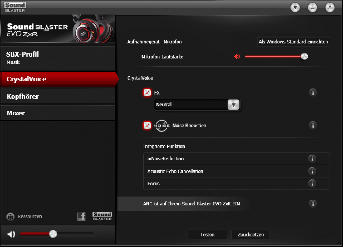Open inNoiseReduction info icon
Screen dimensions: 343x247
click(312, 159)
